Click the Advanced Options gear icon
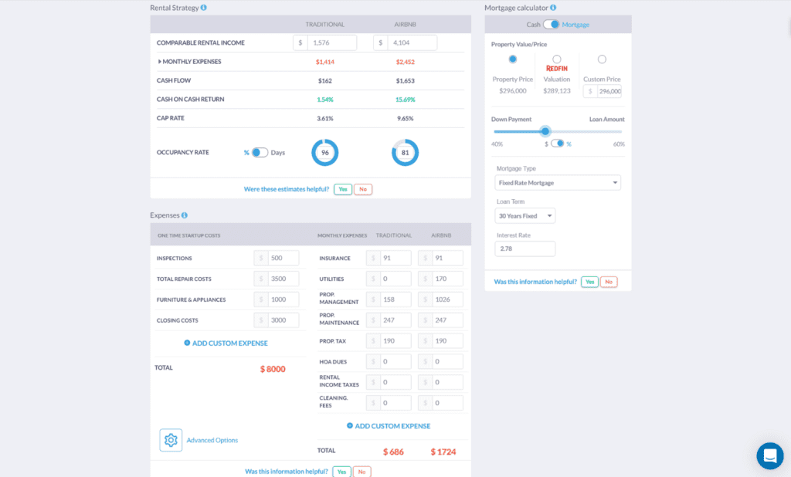The width and height of the screenshot is (791, 477). (171, 439)
